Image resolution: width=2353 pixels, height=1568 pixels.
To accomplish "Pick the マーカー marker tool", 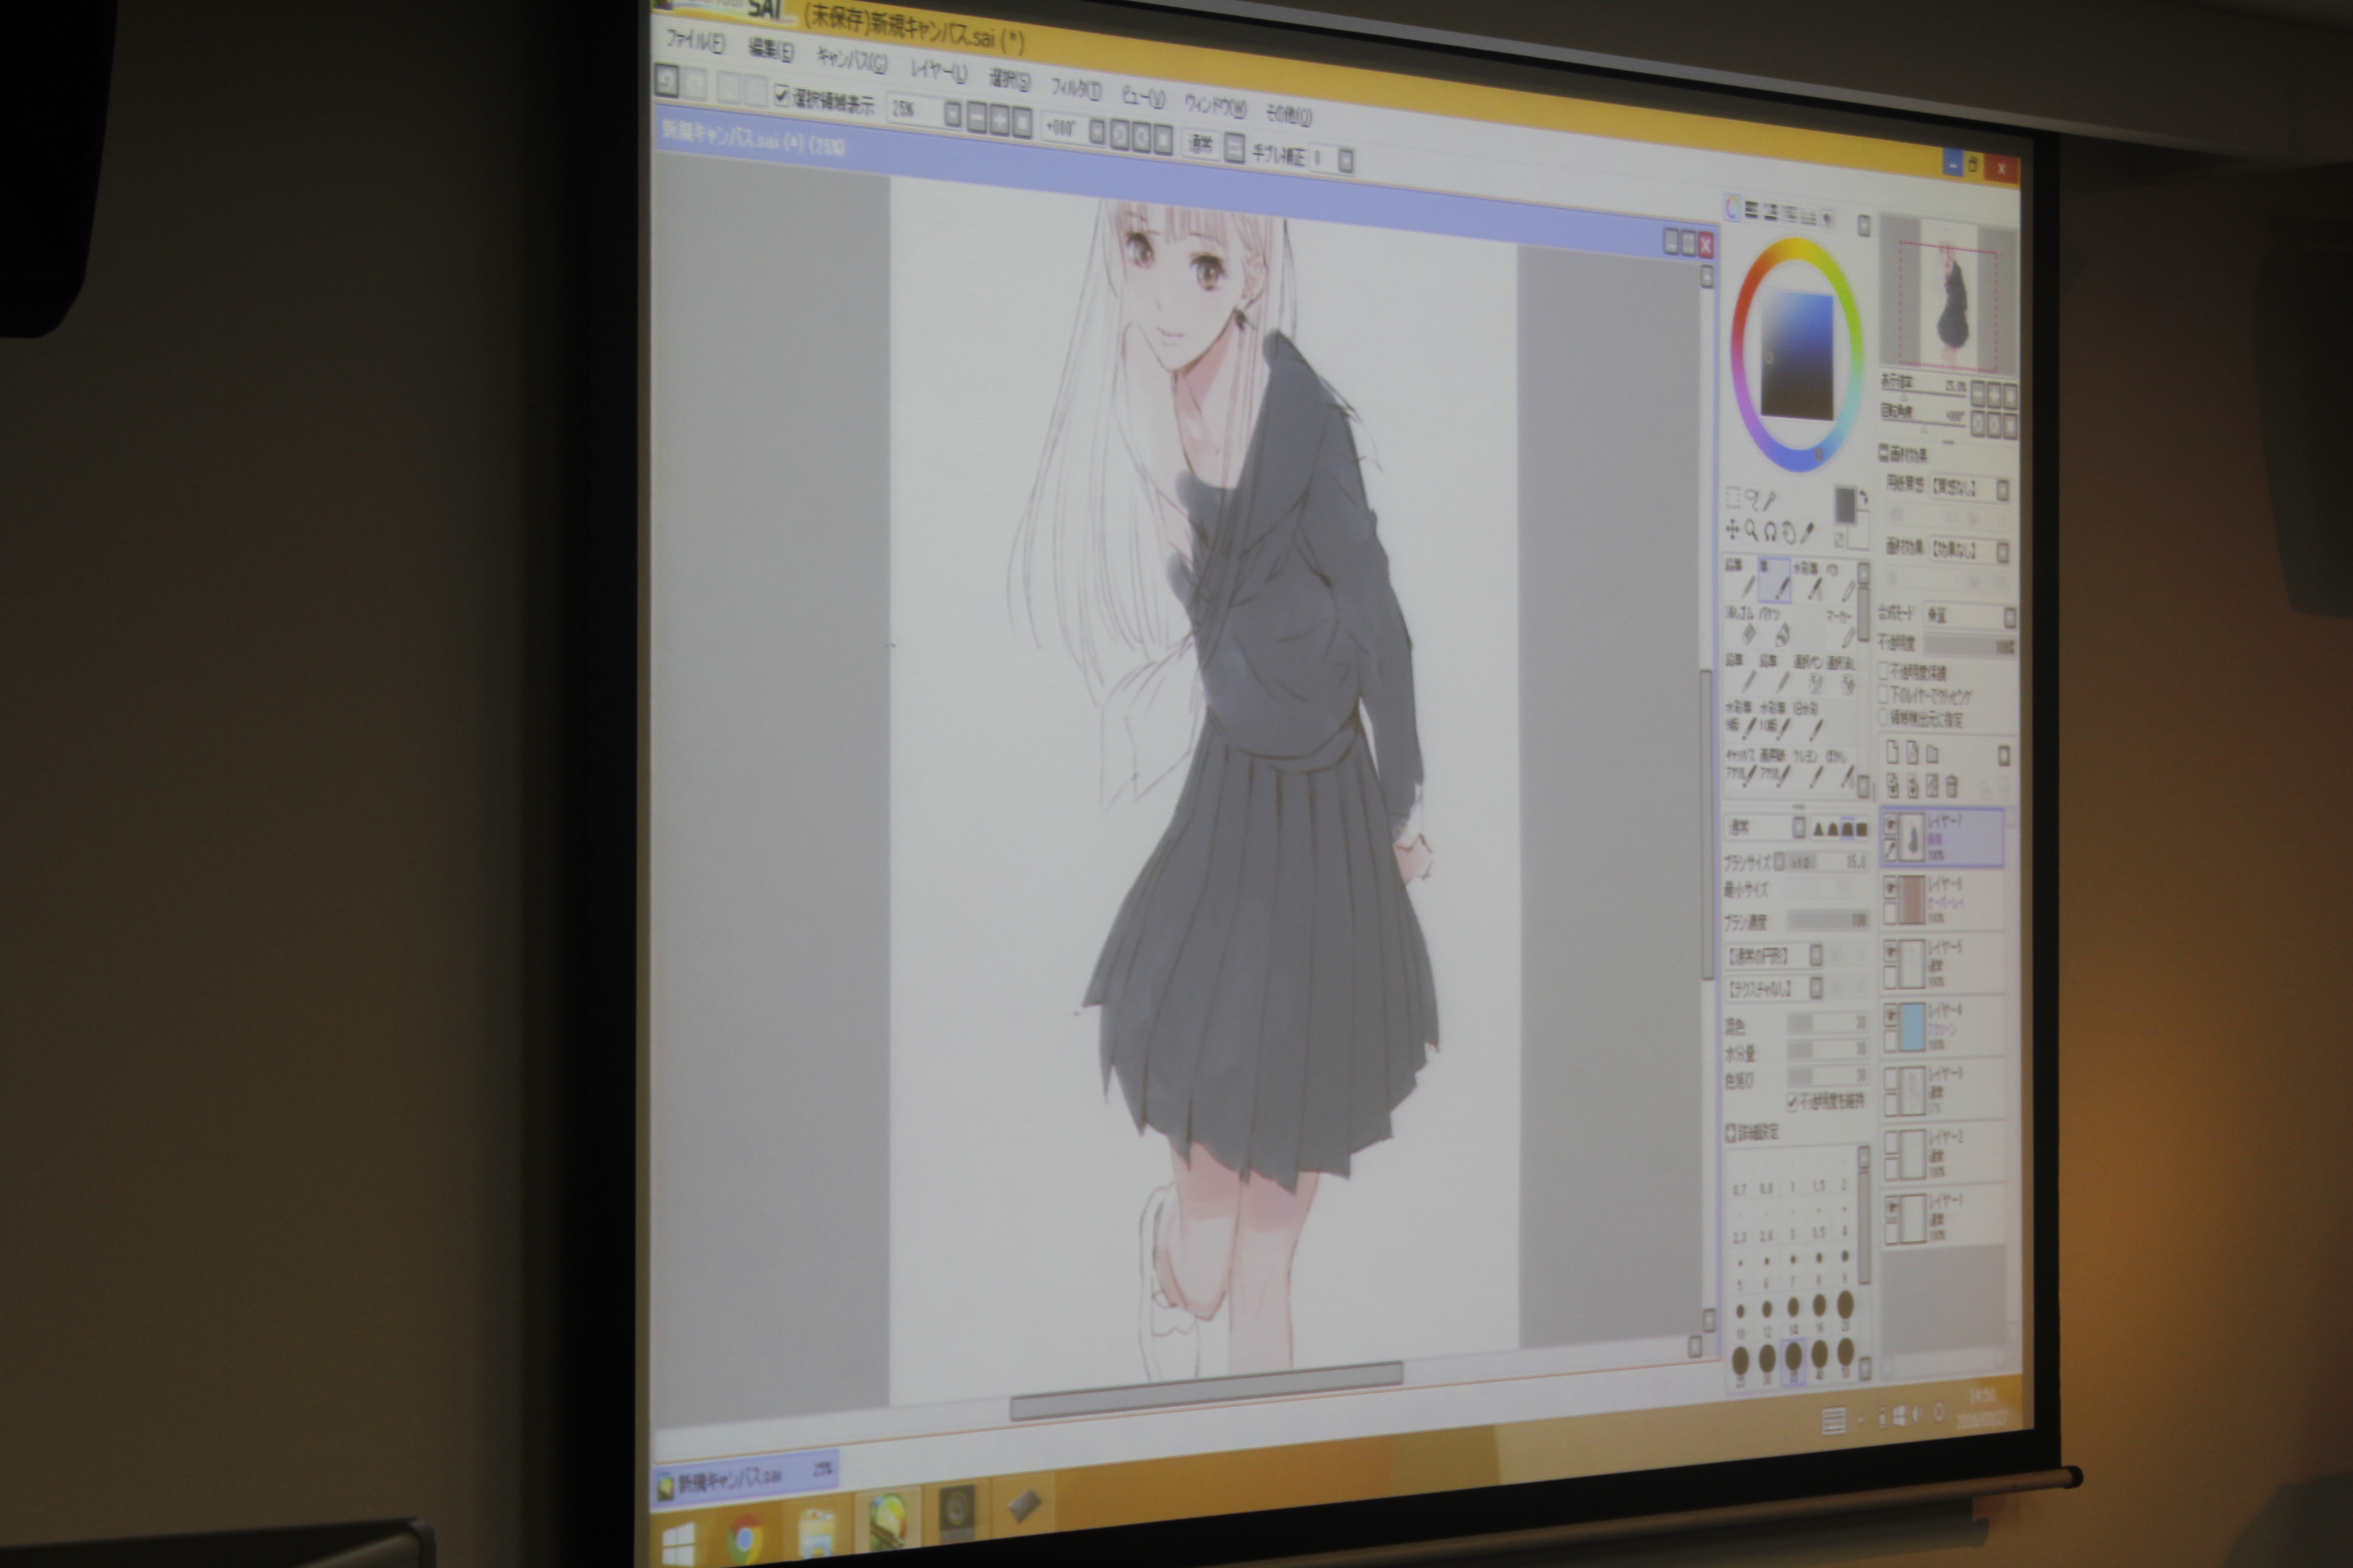I will (x=1842, y=631).
